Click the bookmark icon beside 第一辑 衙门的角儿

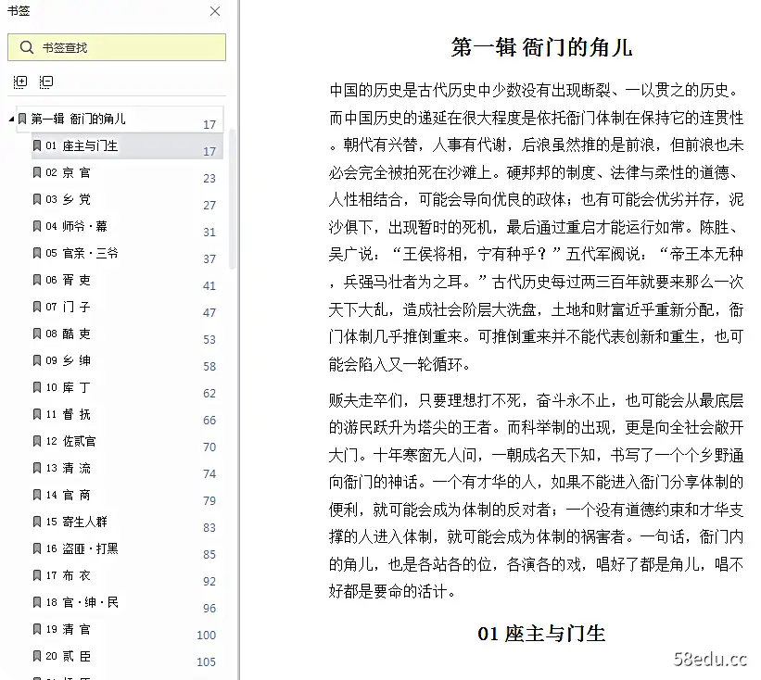(x=22, y=119)
